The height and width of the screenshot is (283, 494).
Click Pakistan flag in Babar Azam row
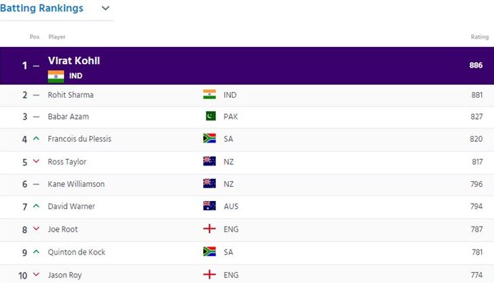(211, 116)
